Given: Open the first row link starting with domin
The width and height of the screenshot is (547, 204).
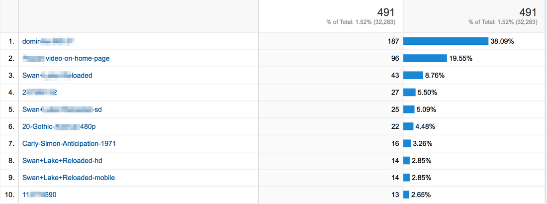Looking at the screenshot, I should 48,41.
